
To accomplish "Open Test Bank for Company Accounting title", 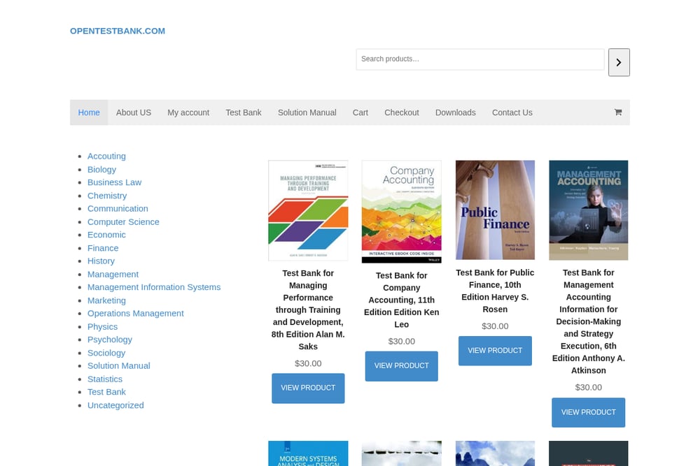I will pyautogui.click(x=401, y=300).
